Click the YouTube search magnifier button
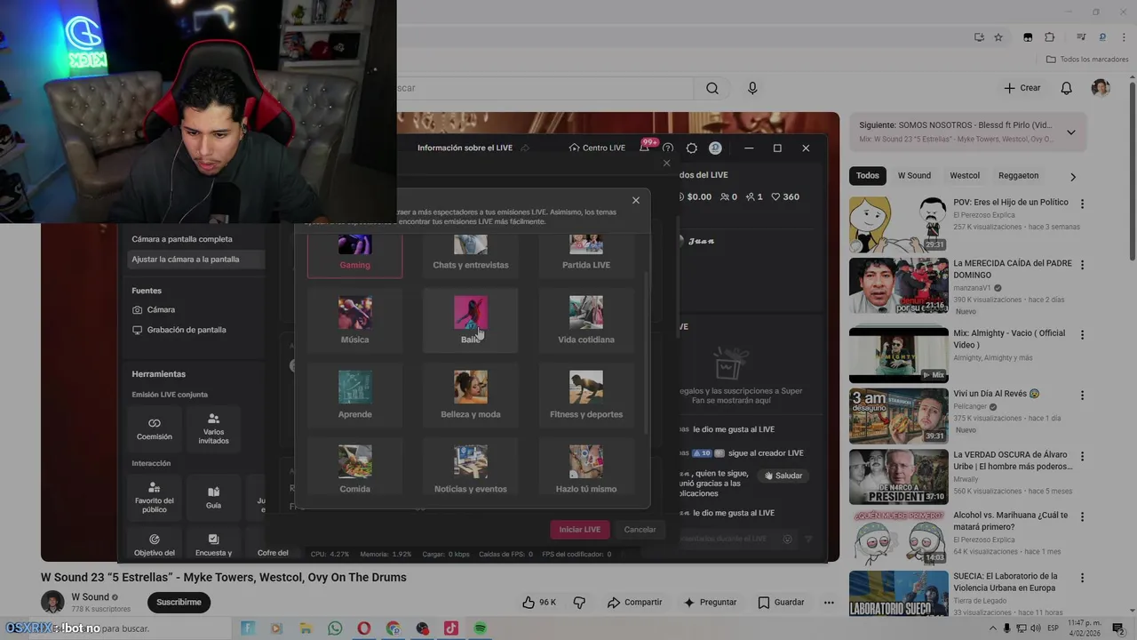Screen dimensions: 1137x640 (x=712, y=88)
